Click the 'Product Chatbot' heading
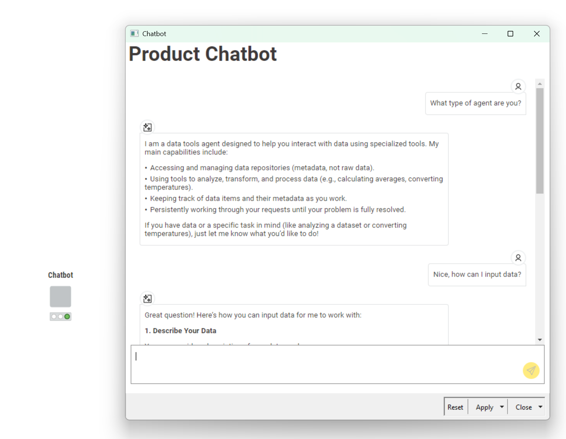 pos(203,54)
